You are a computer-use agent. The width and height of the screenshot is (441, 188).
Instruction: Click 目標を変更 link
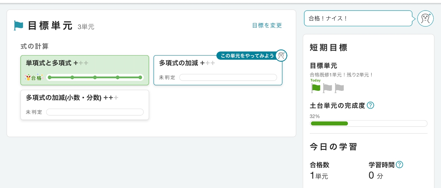coord(267,26)
